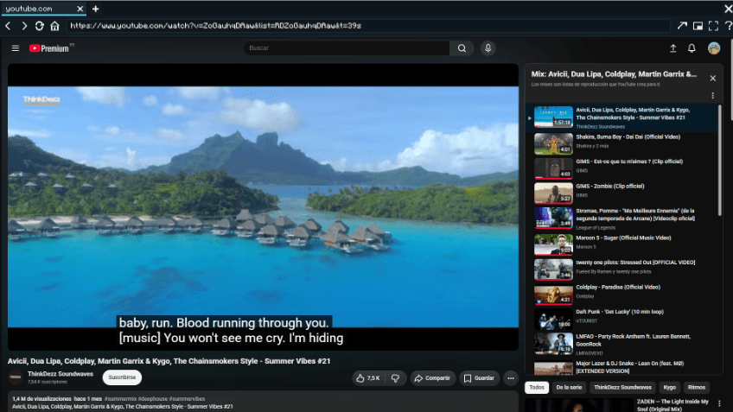Image resolution: width=733 pixels, height=412 pixels.
Task: Close the Mix playlist panel
Action: pos(712,79)
